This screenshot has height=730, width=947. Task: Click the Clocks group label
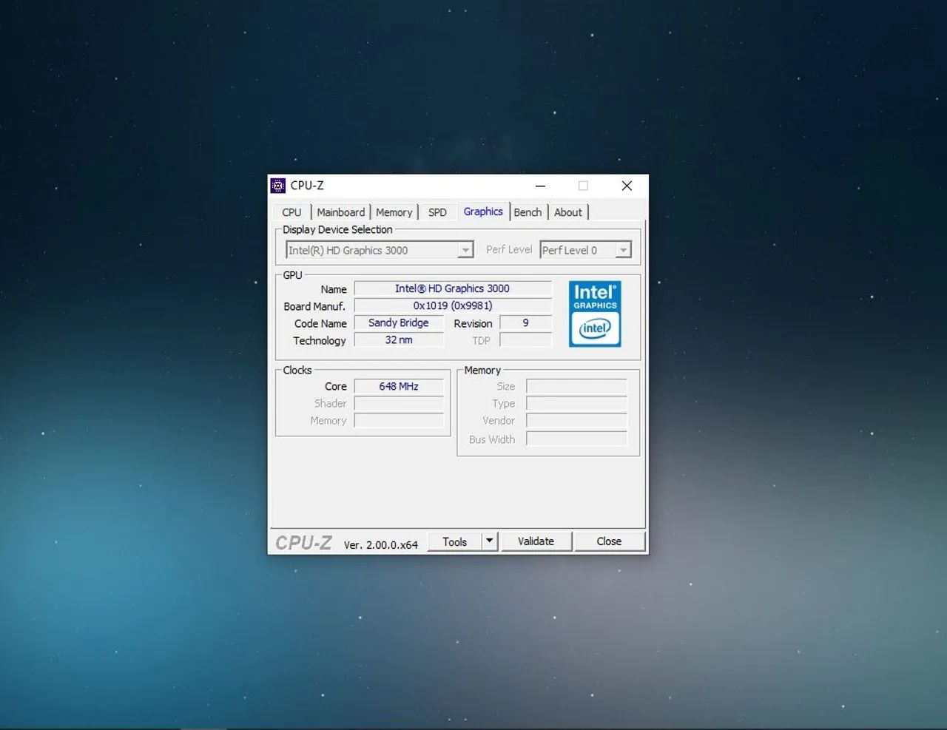(x=297, y=370)
